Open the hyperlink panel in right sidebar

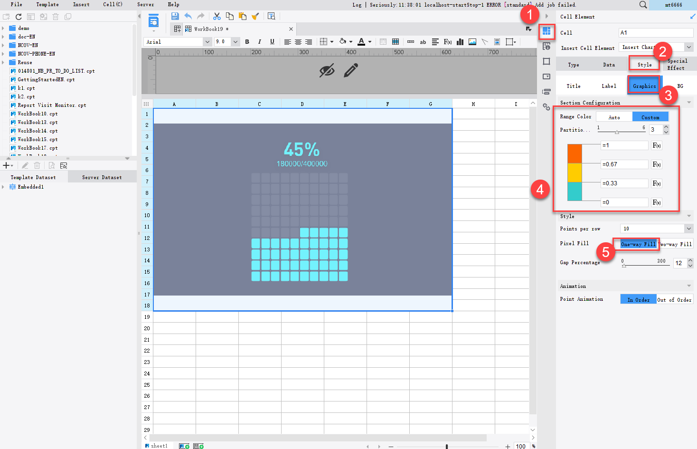(546, 107)
